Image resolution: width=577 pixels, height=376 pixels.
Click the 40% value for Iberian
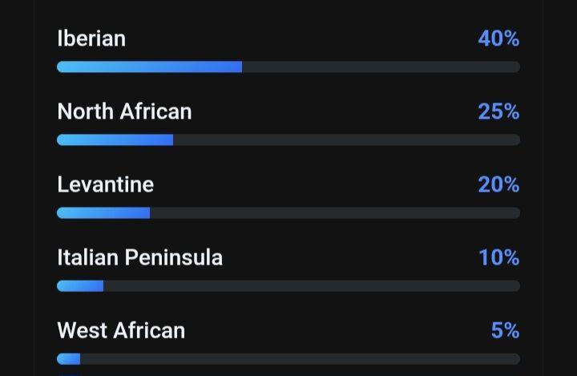(x=498, y=38)
